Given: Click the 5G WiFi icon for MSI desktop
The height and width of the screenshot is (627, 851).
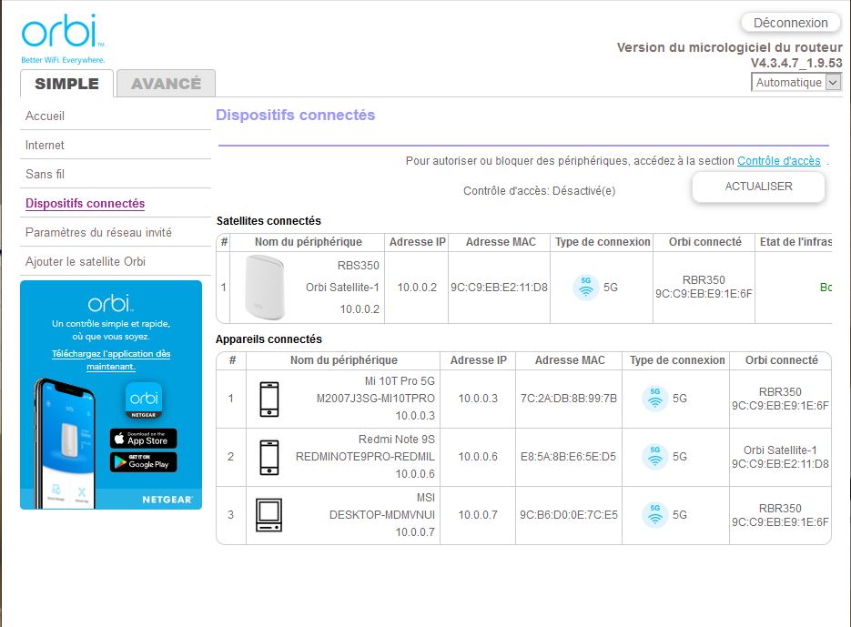Looking at the screenshot, I should point(654,515).
